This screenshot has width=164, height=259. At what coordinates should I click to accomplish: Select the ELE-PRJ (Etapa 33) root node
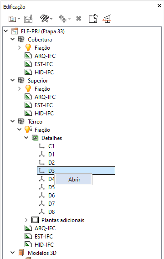(x=43, y=31)
